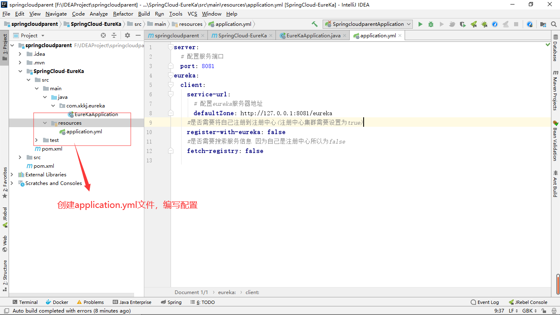This screenshot has height=315, width=560.
Task: Click the 9:37 line column indicator
Action: pos(499,311)
